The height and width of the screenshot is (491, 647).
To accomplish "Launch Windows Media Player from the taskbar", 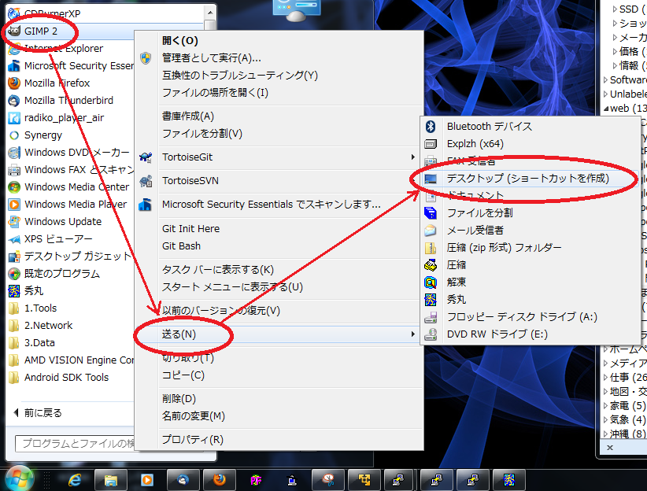I will [x=147, y=480].
